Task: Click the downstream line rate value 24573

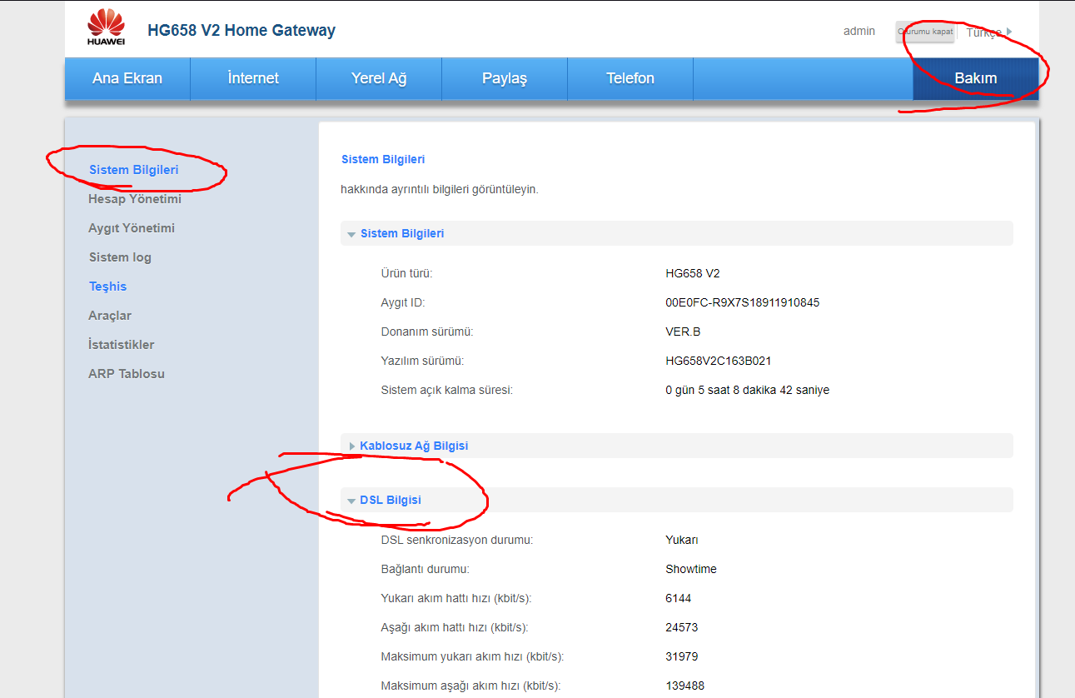Action: (x=682, y=627)
